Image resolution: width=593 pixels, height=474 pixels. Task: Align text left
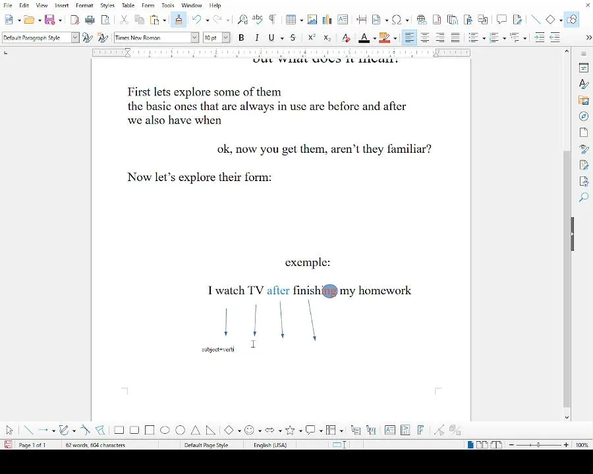click(x=409, y=38)
